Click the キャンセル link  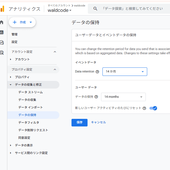99,122
